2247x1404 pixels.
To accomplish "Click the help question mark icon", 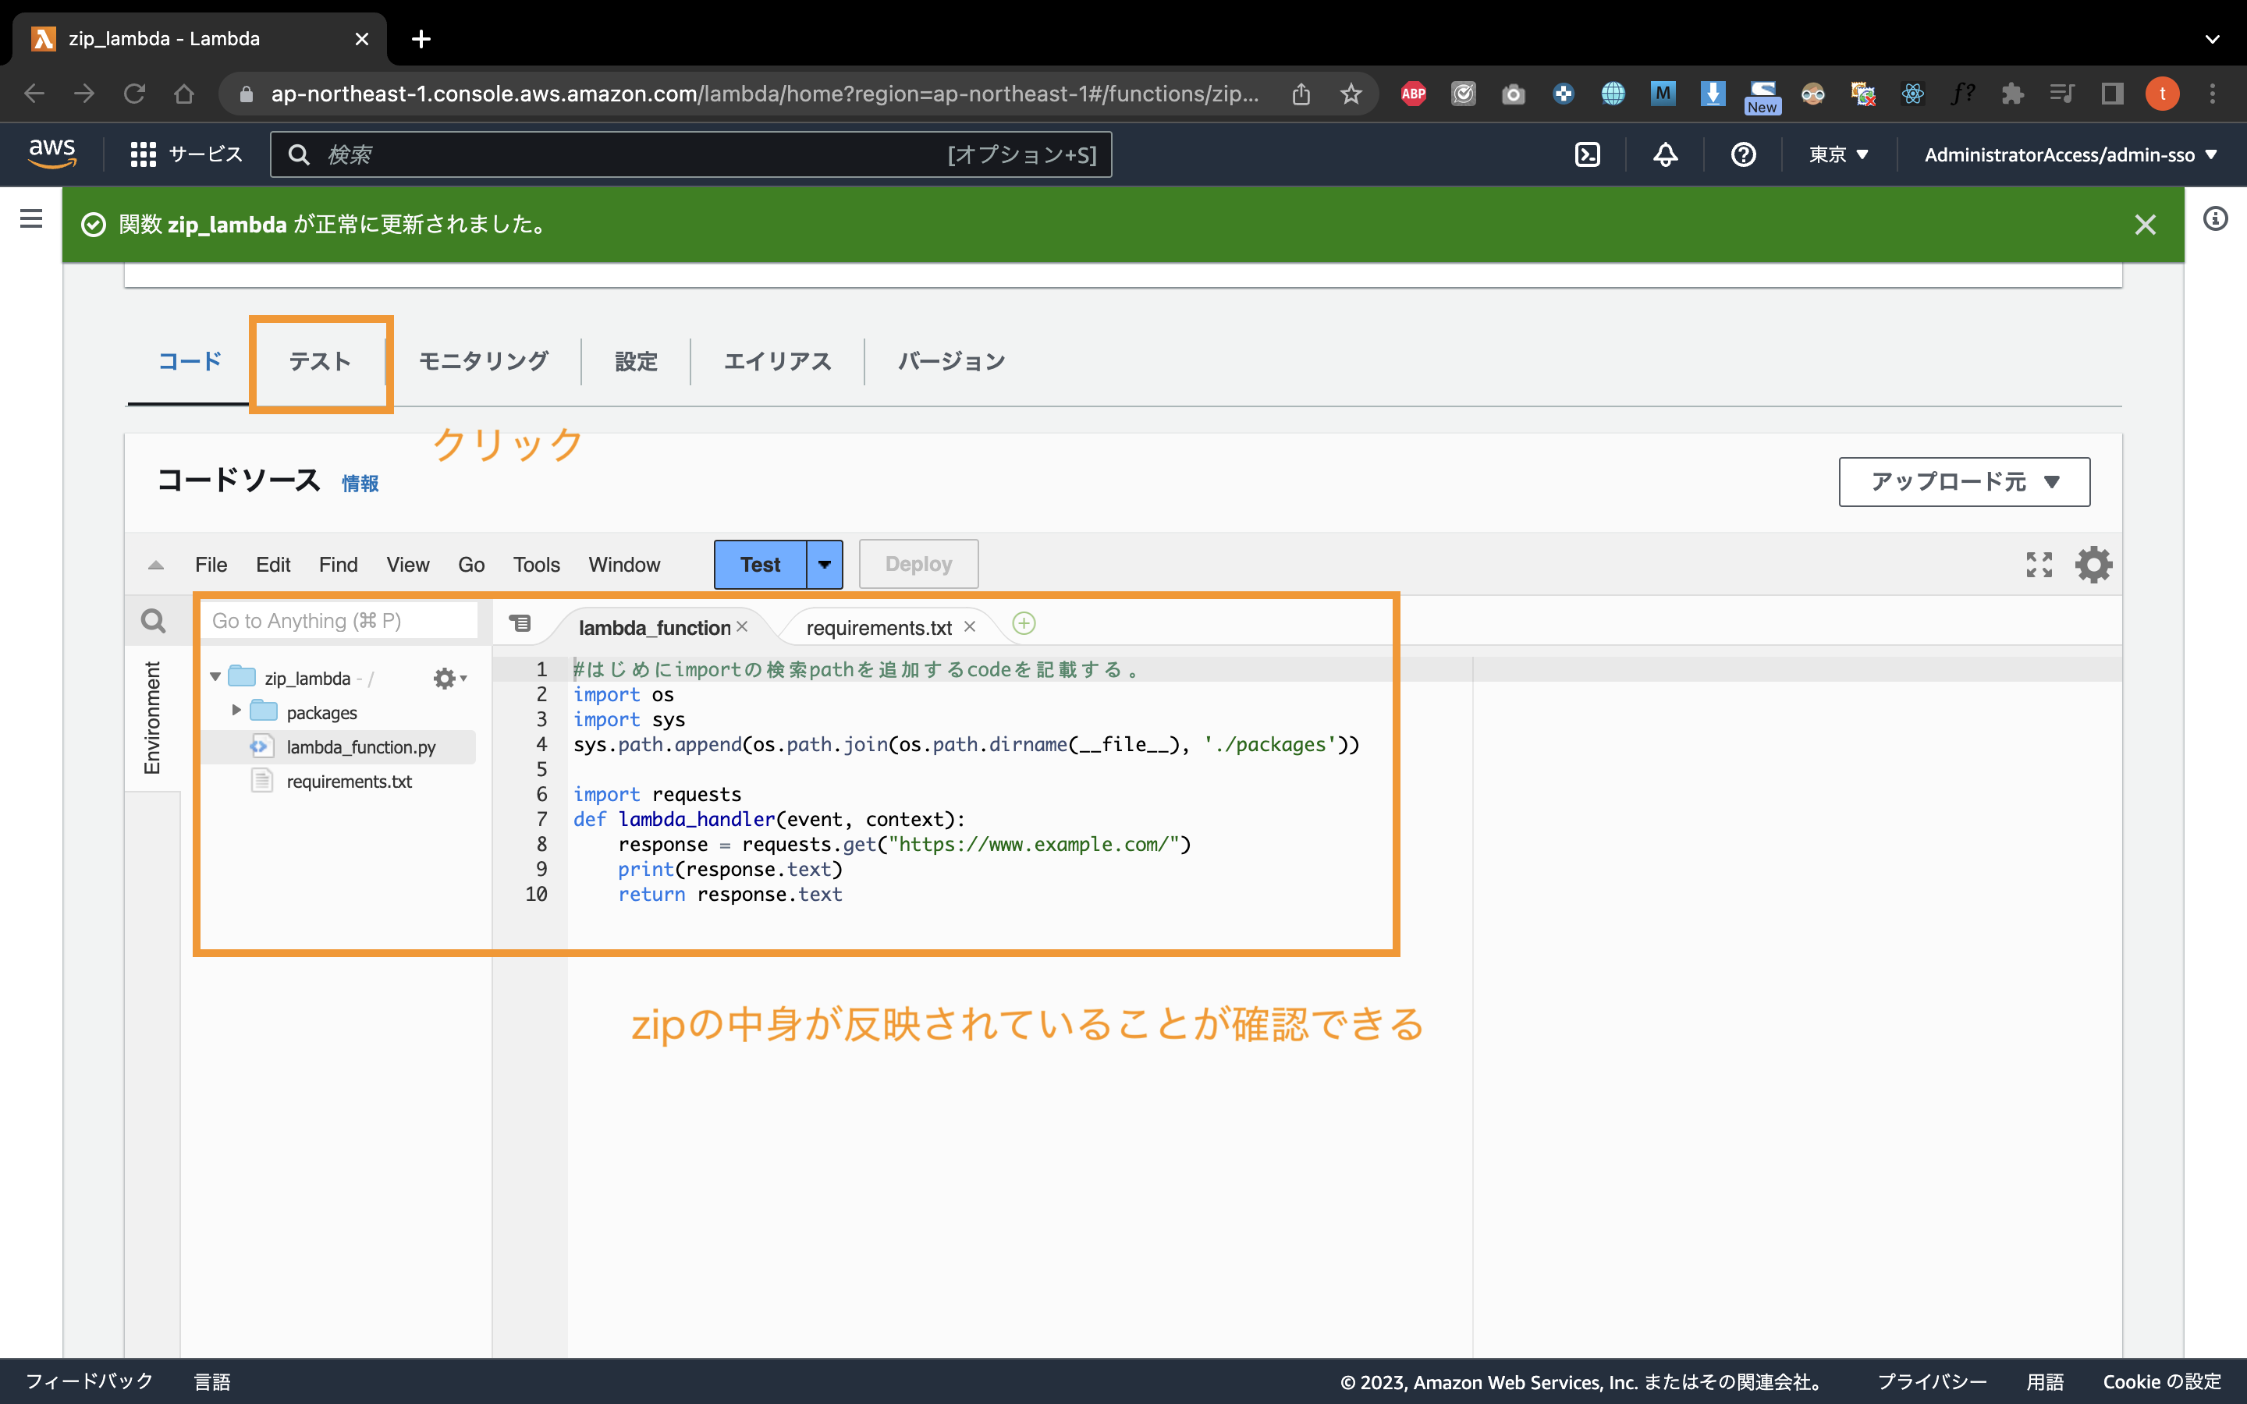I will (1743, 154).
